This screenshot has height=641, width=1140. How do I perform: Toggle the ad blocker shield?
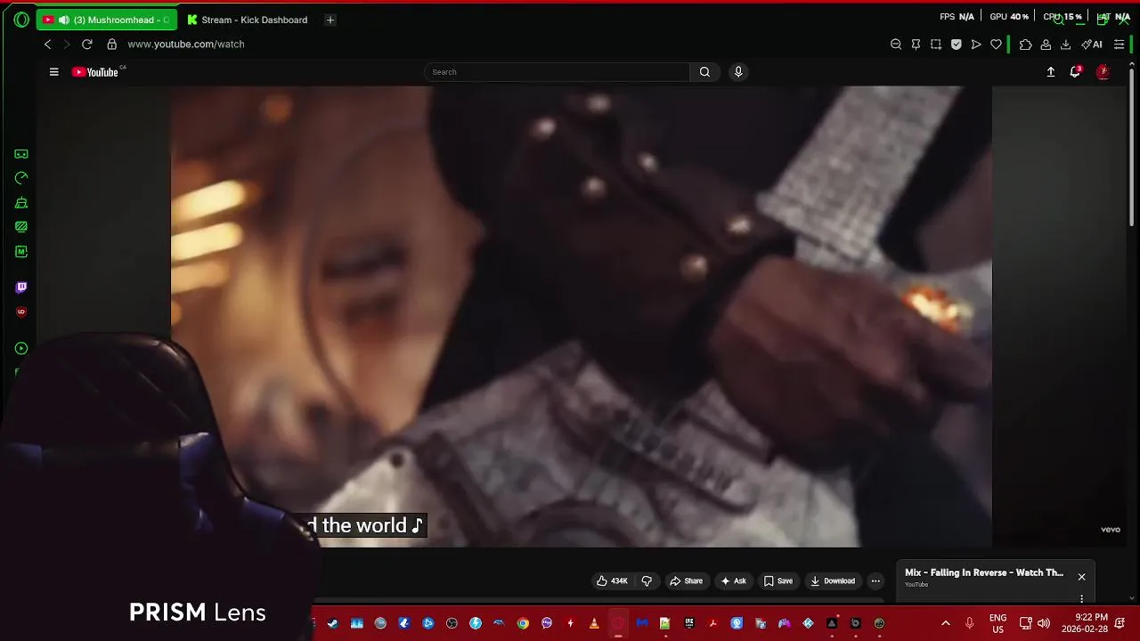[x=957, y=45]
